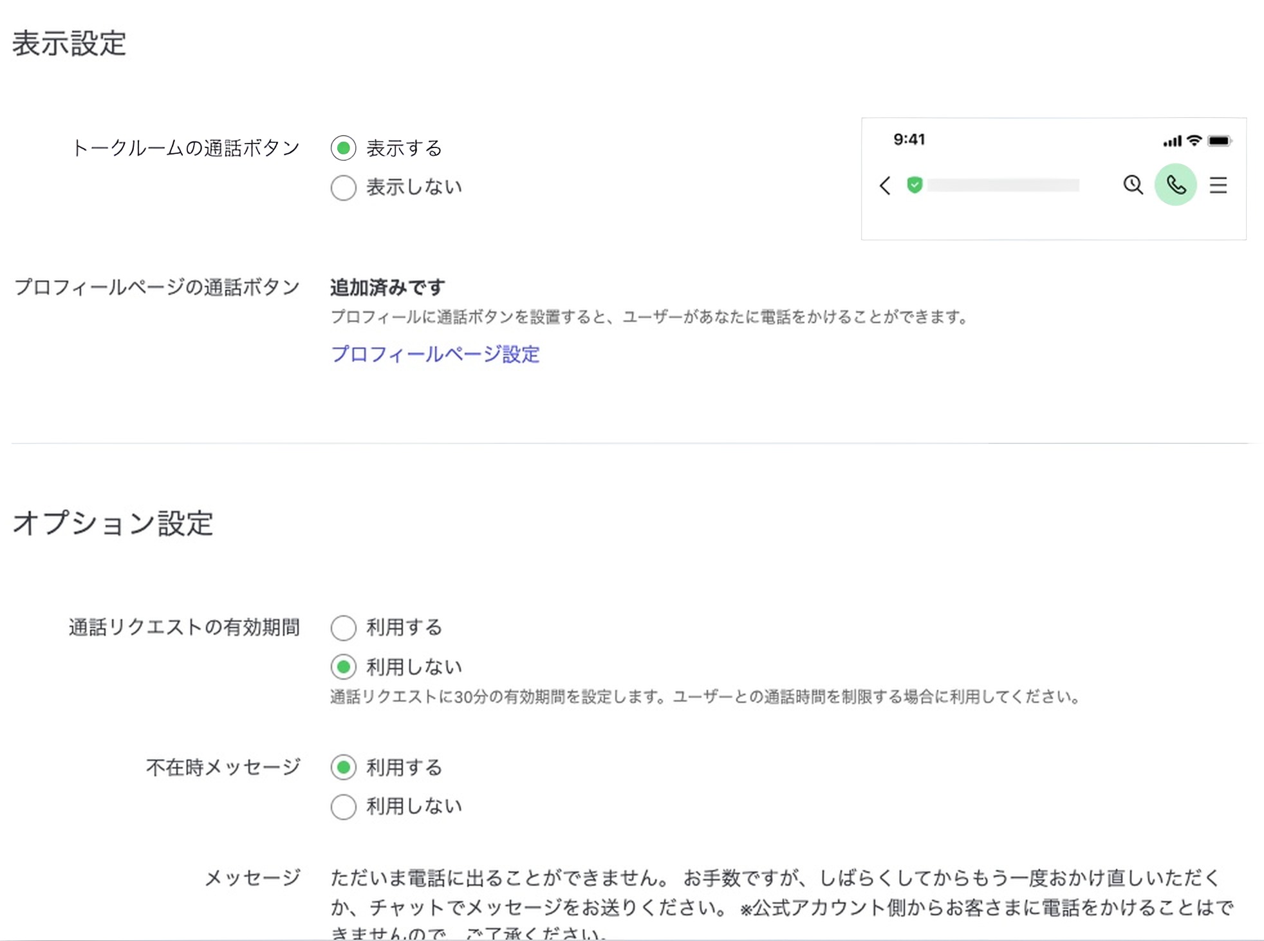Click the プロフィールページの通話ボタン label
This screenshot has height=941, width=1264.
point(157,287)
